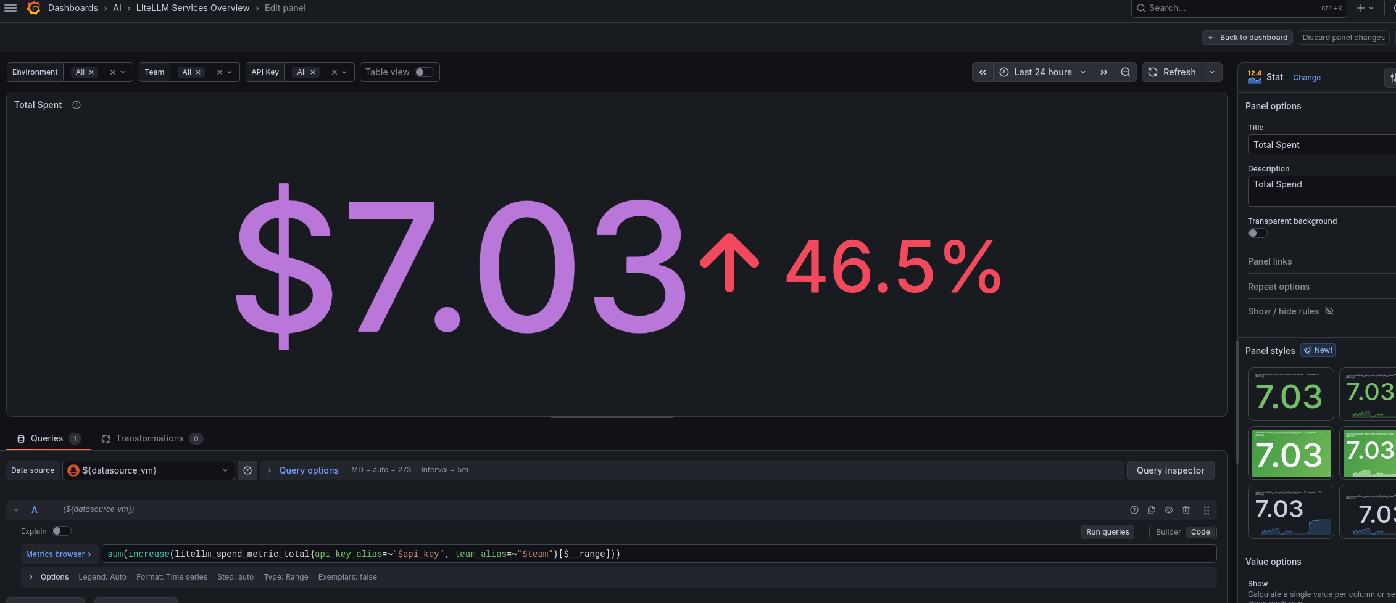Delete query A with trash icon
Screen dimensions: 1396x603
[x=1186, y=510]
